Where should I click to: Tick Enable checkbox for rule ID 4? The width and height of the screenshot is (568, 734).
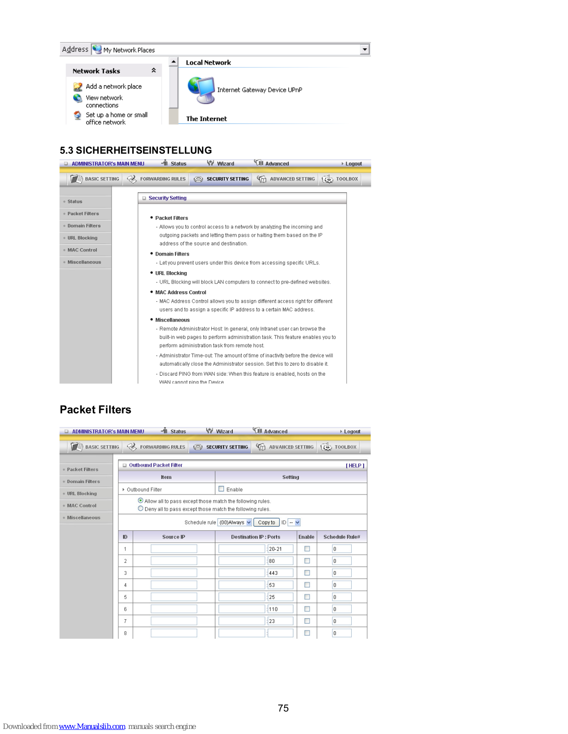pos(307,584)
